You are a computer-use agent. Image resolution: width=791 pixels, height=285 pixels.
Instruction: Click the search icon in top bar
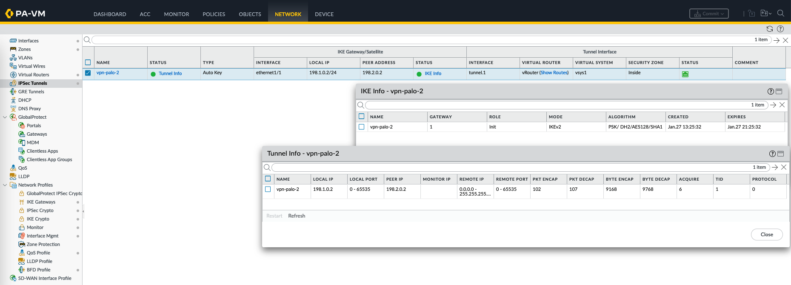click(x=780, y=14)
